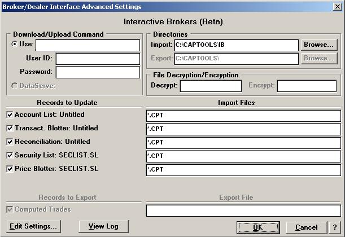Confirm with the OK button
This screenshot has width=345, height=237.
(x=258, y=227)
